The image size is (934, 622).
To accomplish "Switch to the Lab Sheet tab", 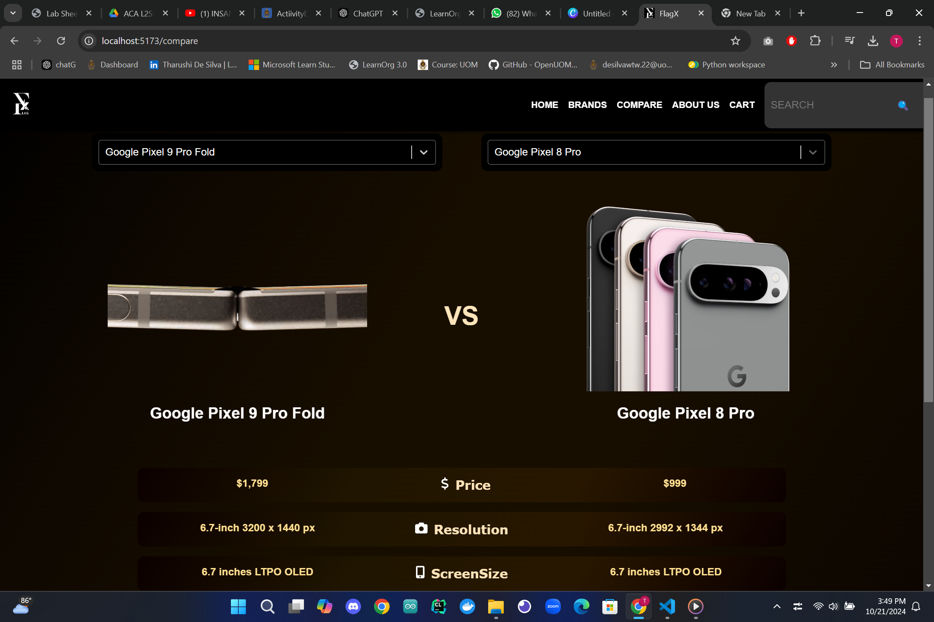I will (61, 13).
